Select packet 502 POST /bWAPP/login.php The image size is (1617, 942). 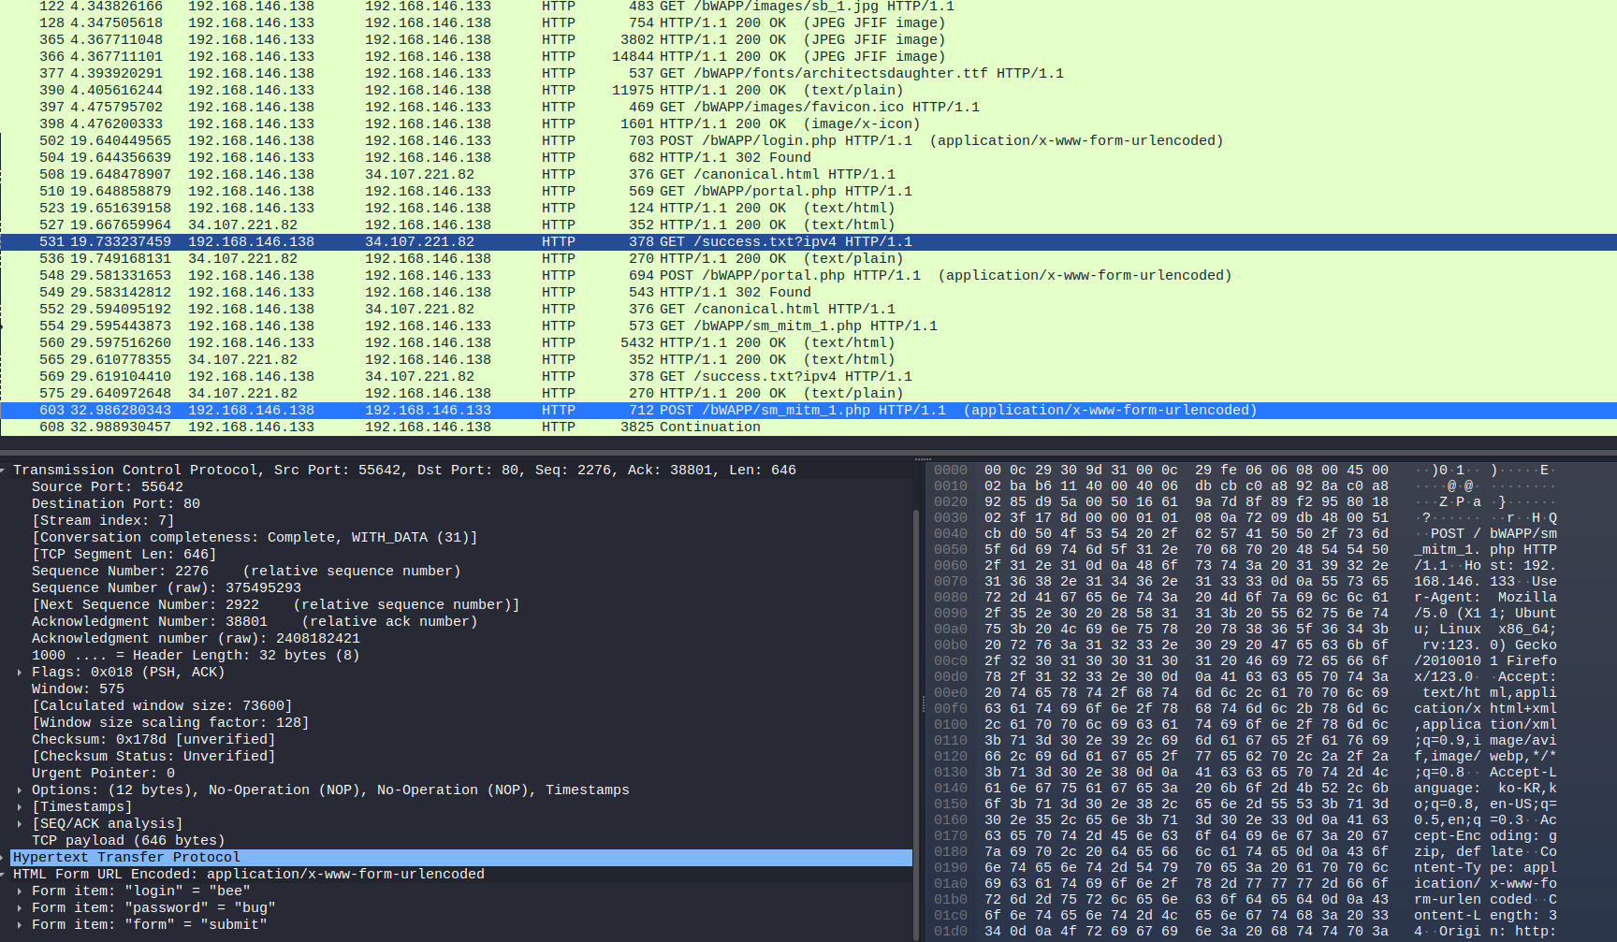tap(808, 140)
